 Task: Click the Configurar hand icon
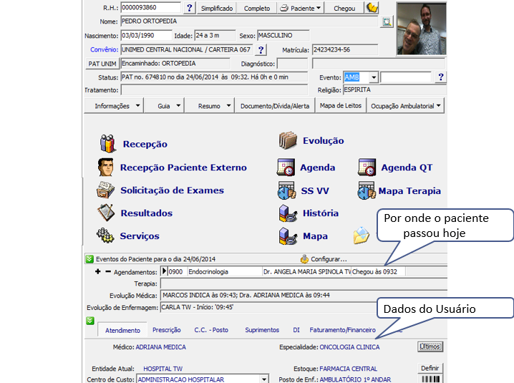coord(304,259)
